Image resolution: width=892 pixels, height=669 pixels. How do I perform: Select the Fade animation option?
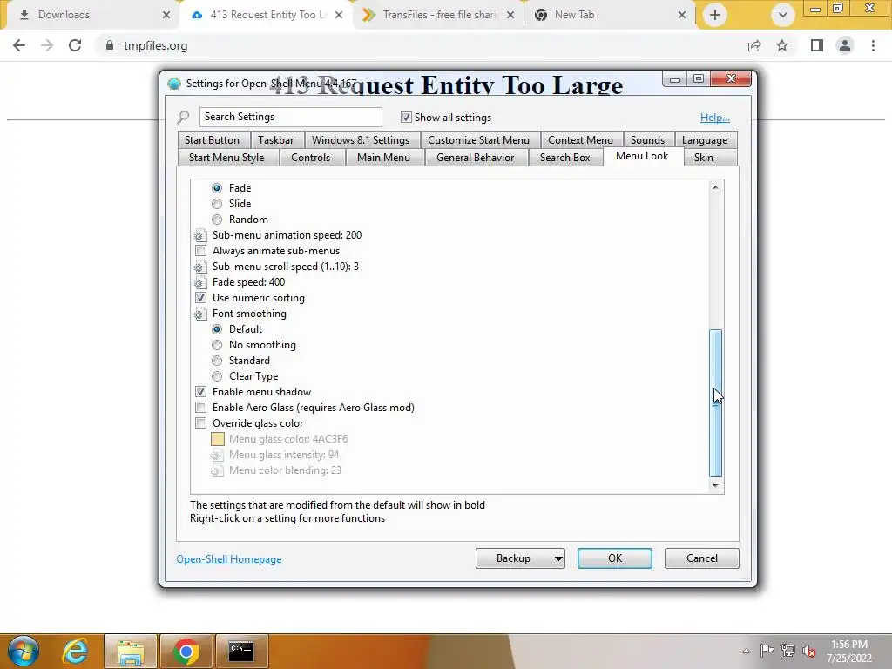tap(217, 188)
